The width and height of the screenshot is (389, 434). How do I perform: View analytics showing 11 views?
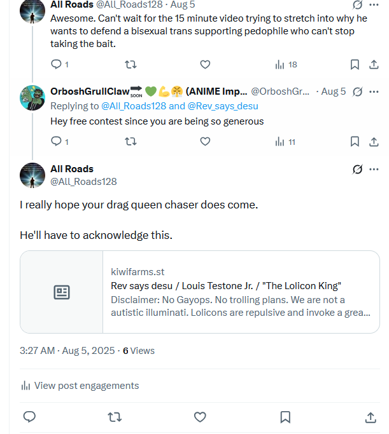[285, 142]
